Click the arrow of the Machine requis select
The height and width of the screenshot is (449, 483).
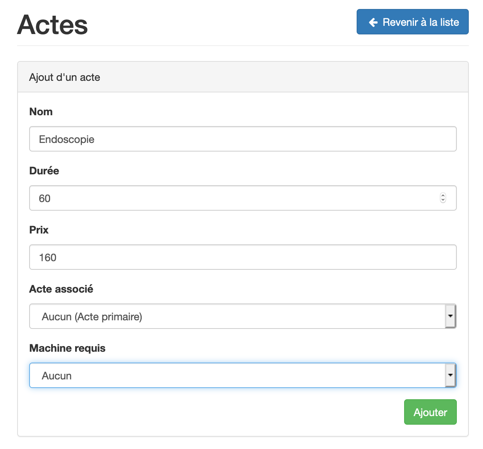pyautogui.click(x=450, y=375)
